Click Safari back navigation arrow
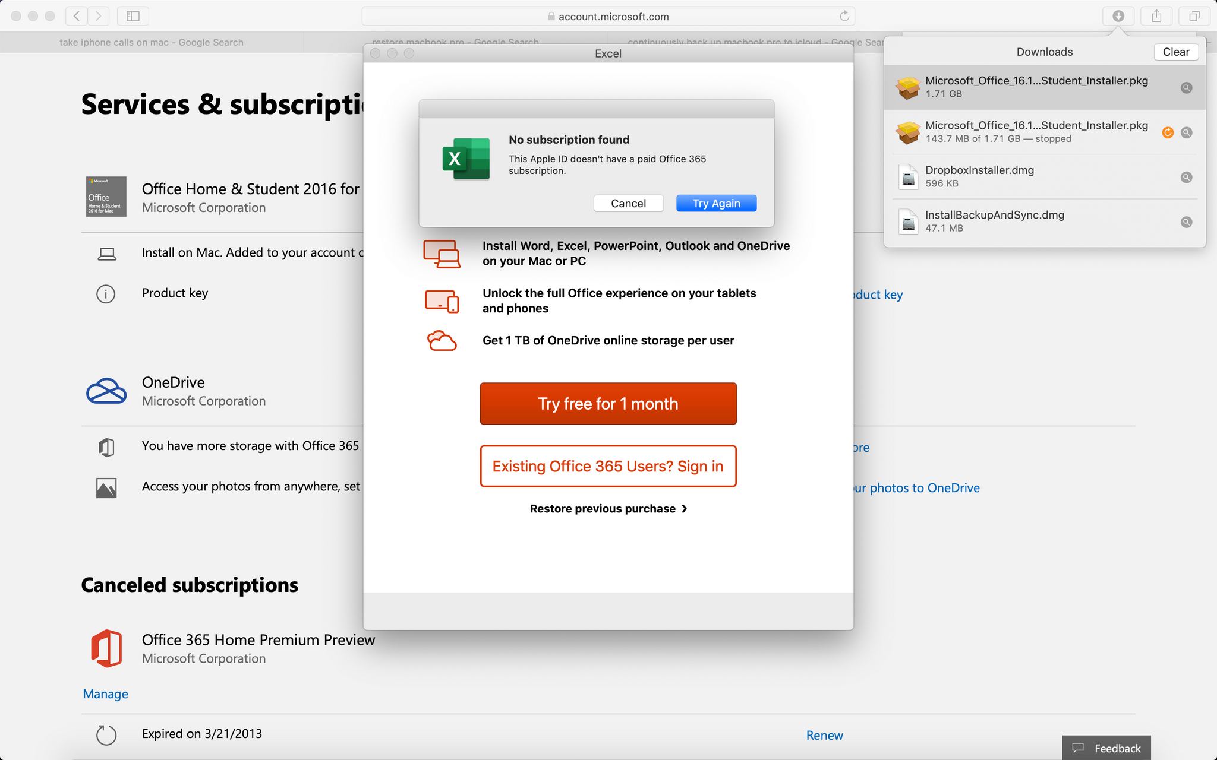 point(77,16)
